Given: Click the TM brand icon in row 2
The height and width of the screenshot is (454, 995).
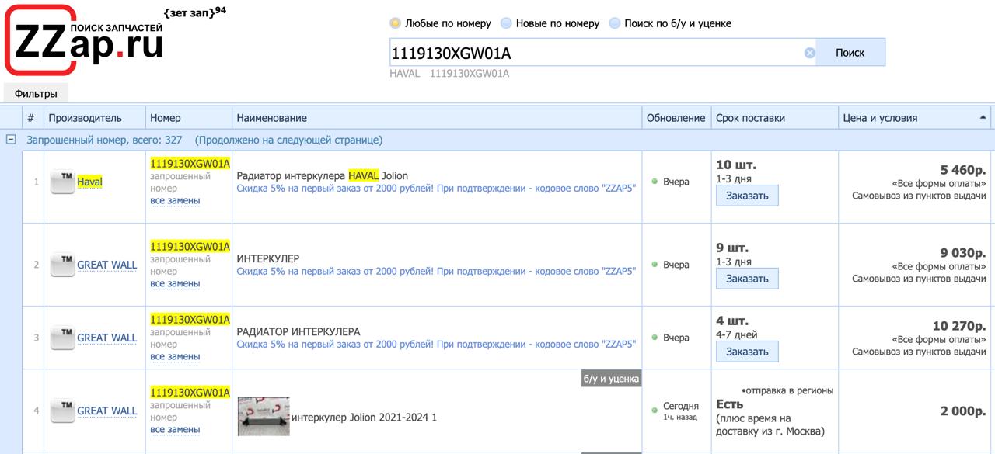Looking at the screenshot, I should tap(62, 265).
